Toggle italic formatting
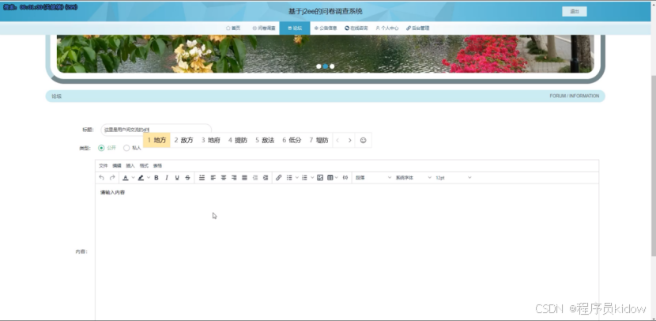This screenshot has width=656, height=321. point(167,178)
